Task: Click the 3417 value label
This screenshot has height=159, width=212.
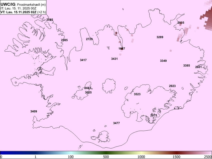Action: point(83,60)
